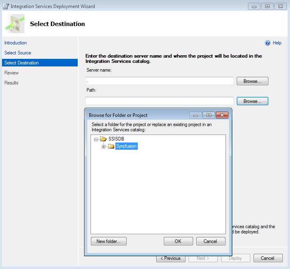This screenshot has width=290, height=269.
Task: Close the Browse for Folder dialog
Action: click(222, 115)
